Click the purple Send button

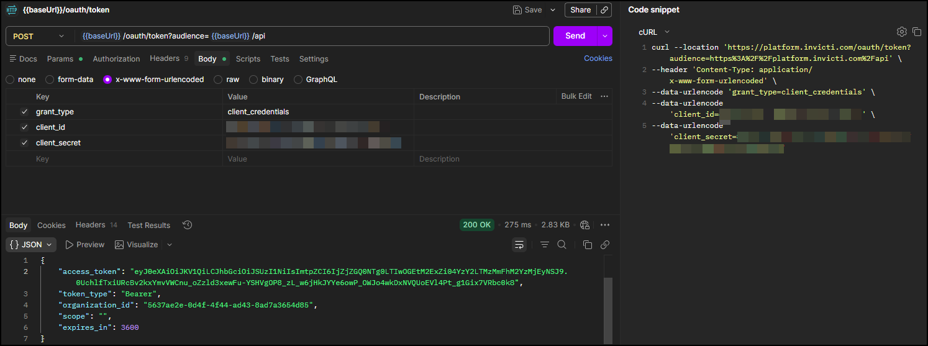click(575, 36)
